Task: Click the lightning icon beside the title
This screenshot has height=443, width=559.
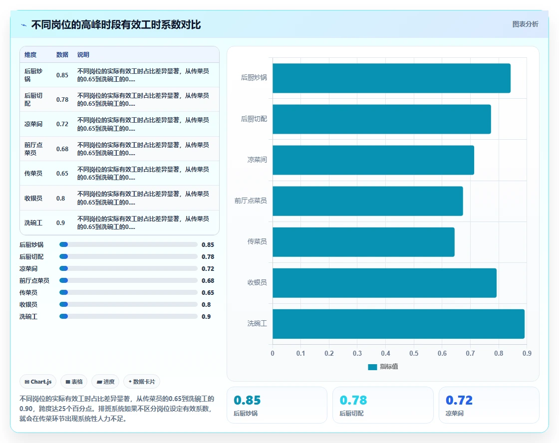Action: (23, 25)
